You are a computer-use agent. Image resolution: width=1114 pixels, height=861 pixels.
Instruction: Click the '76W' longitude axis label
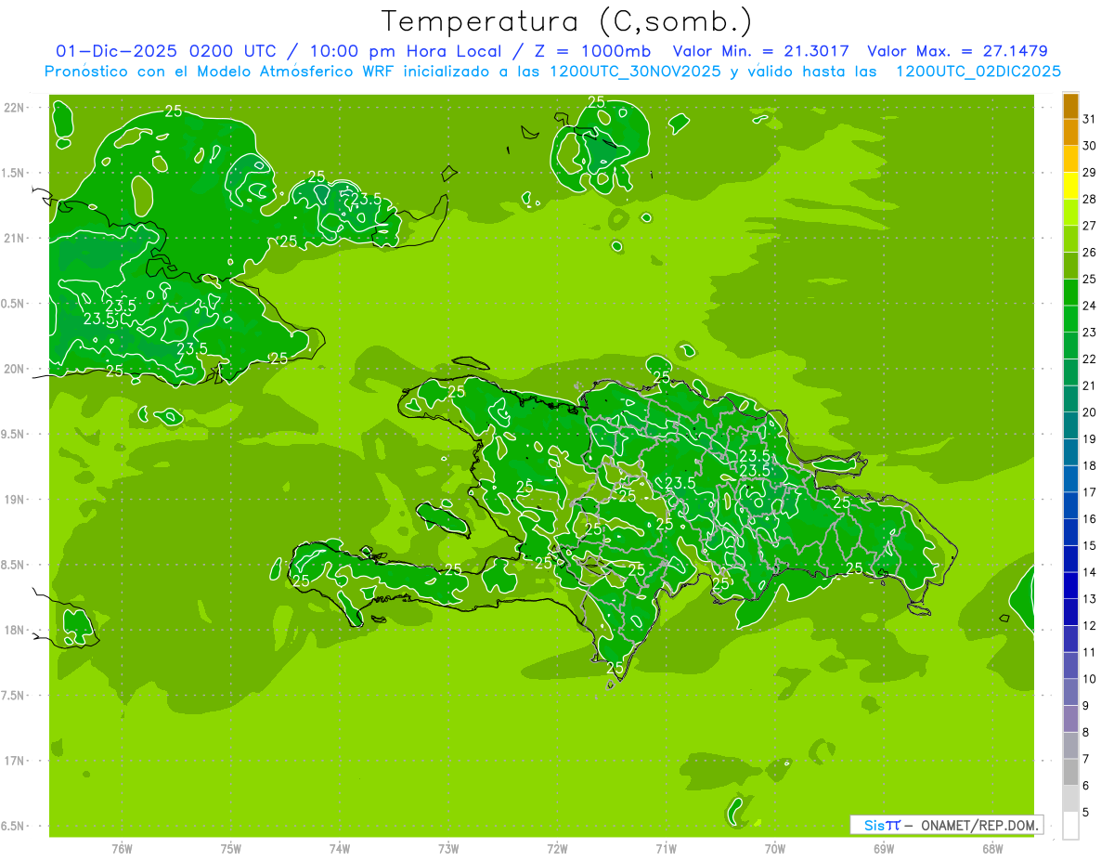tap(122, 849)
